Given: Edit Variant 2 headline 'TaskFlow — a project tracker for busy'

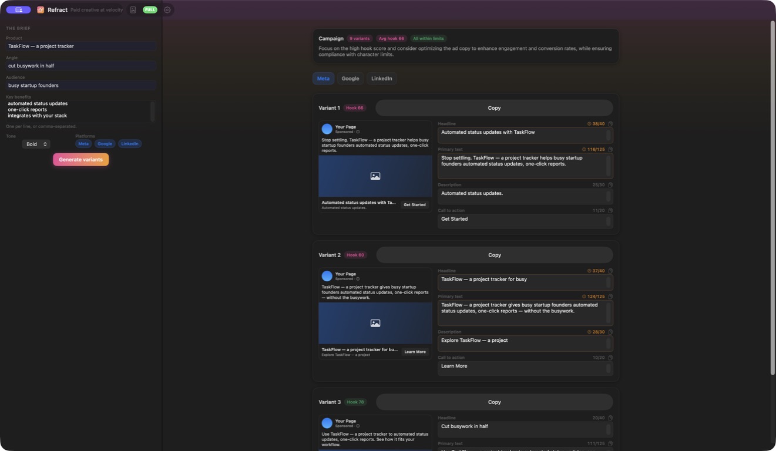Looking at the screenshot, I should point(525,282).
